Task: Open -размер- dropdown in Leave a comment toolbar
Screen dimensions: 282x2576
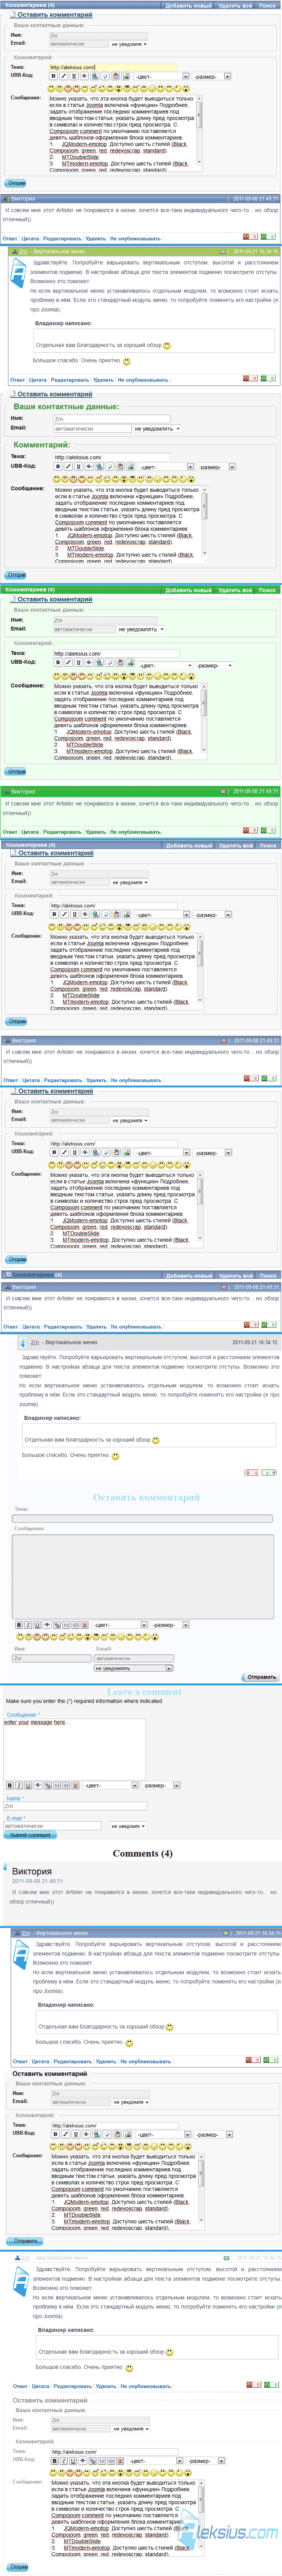Action: (161, 1785)
